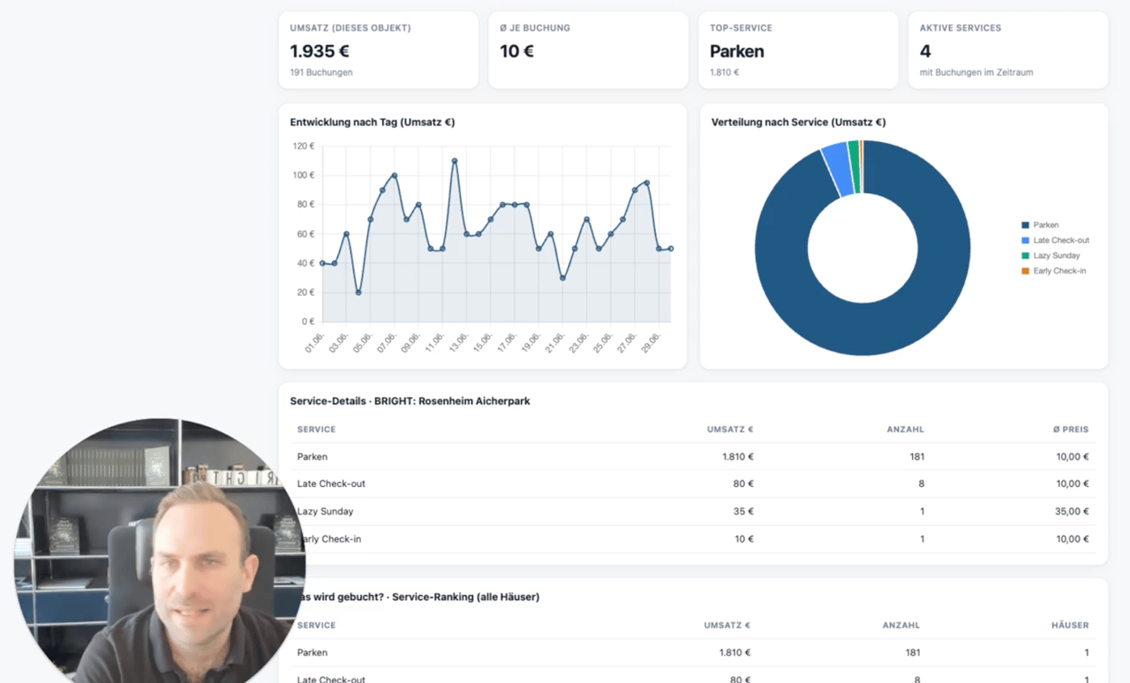
Task: Sort Service-Details by Ø PREIS header
Action: click(1071, 430)
